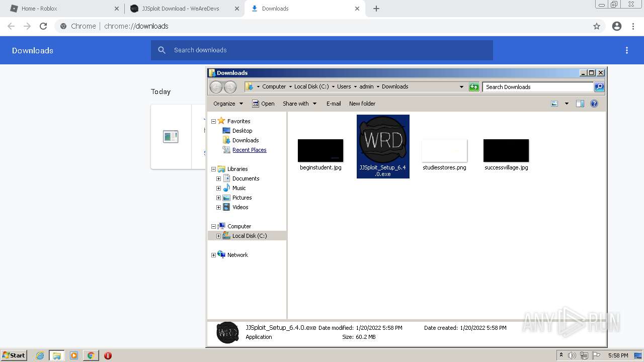Expand the Music library
The image size is (644, 362).
[x=218, y=188]
